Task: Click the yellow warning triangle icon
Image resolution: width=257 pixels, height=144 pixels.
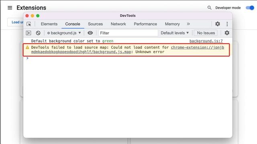Action: point(27,47)
